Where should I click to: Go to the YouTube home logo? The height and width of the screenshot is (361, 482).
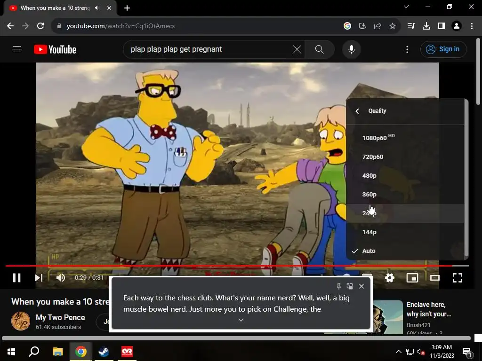pyautogui.click(x=55, y=49)
